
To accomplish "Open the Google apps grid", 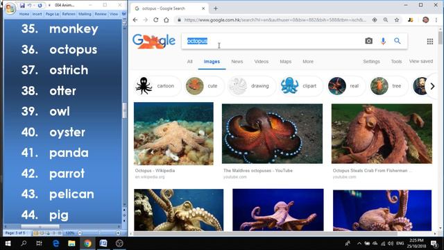I will coord(430,42).
